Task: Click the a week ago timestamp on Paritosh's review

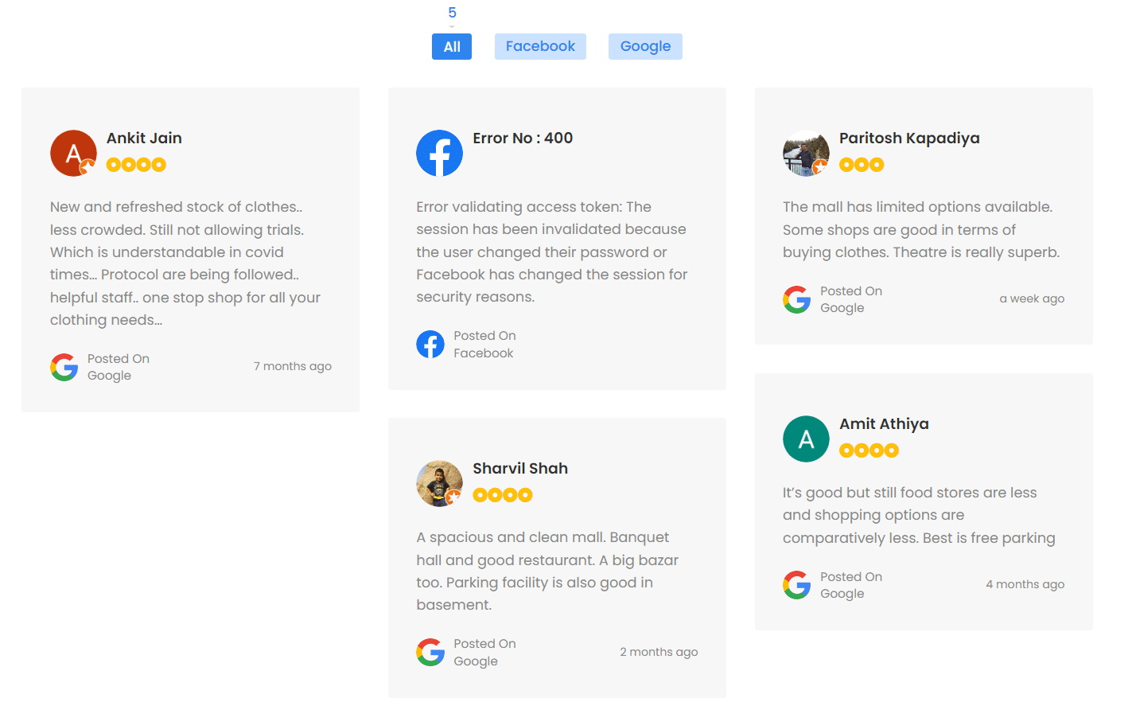Action: point(1032,298)
